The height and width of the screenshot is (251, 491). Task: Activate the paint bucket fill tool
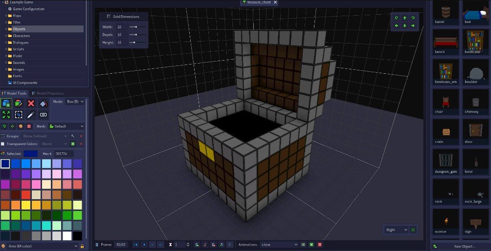pos(43,103)
